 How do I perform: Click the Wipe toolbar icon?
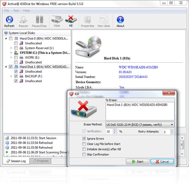click(x=57, y=19)
